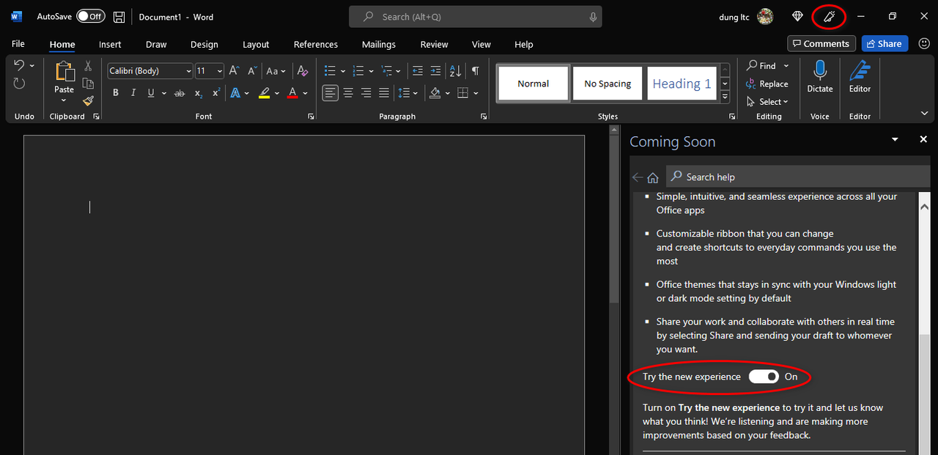
Task: Click the diamond premium icon
Action: pyautogui.click(x=798, y=16)
